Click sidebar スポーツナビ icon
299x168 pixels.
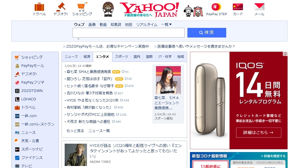(17, 150)
